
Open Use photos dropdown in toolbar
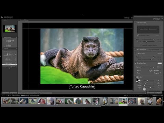click(x=28, y=93)
